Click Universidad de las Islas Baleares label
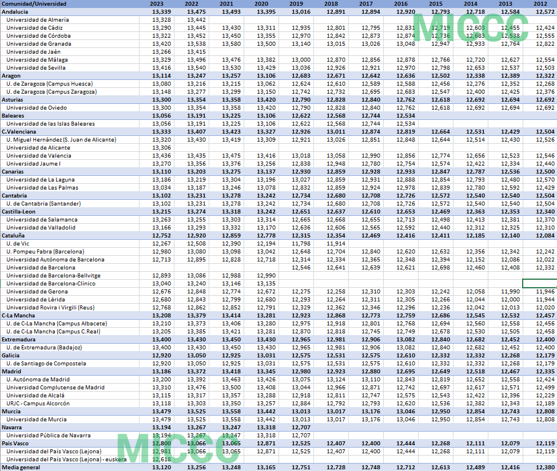557x471 pixels. pyautogui.click(x=50, y=123)
